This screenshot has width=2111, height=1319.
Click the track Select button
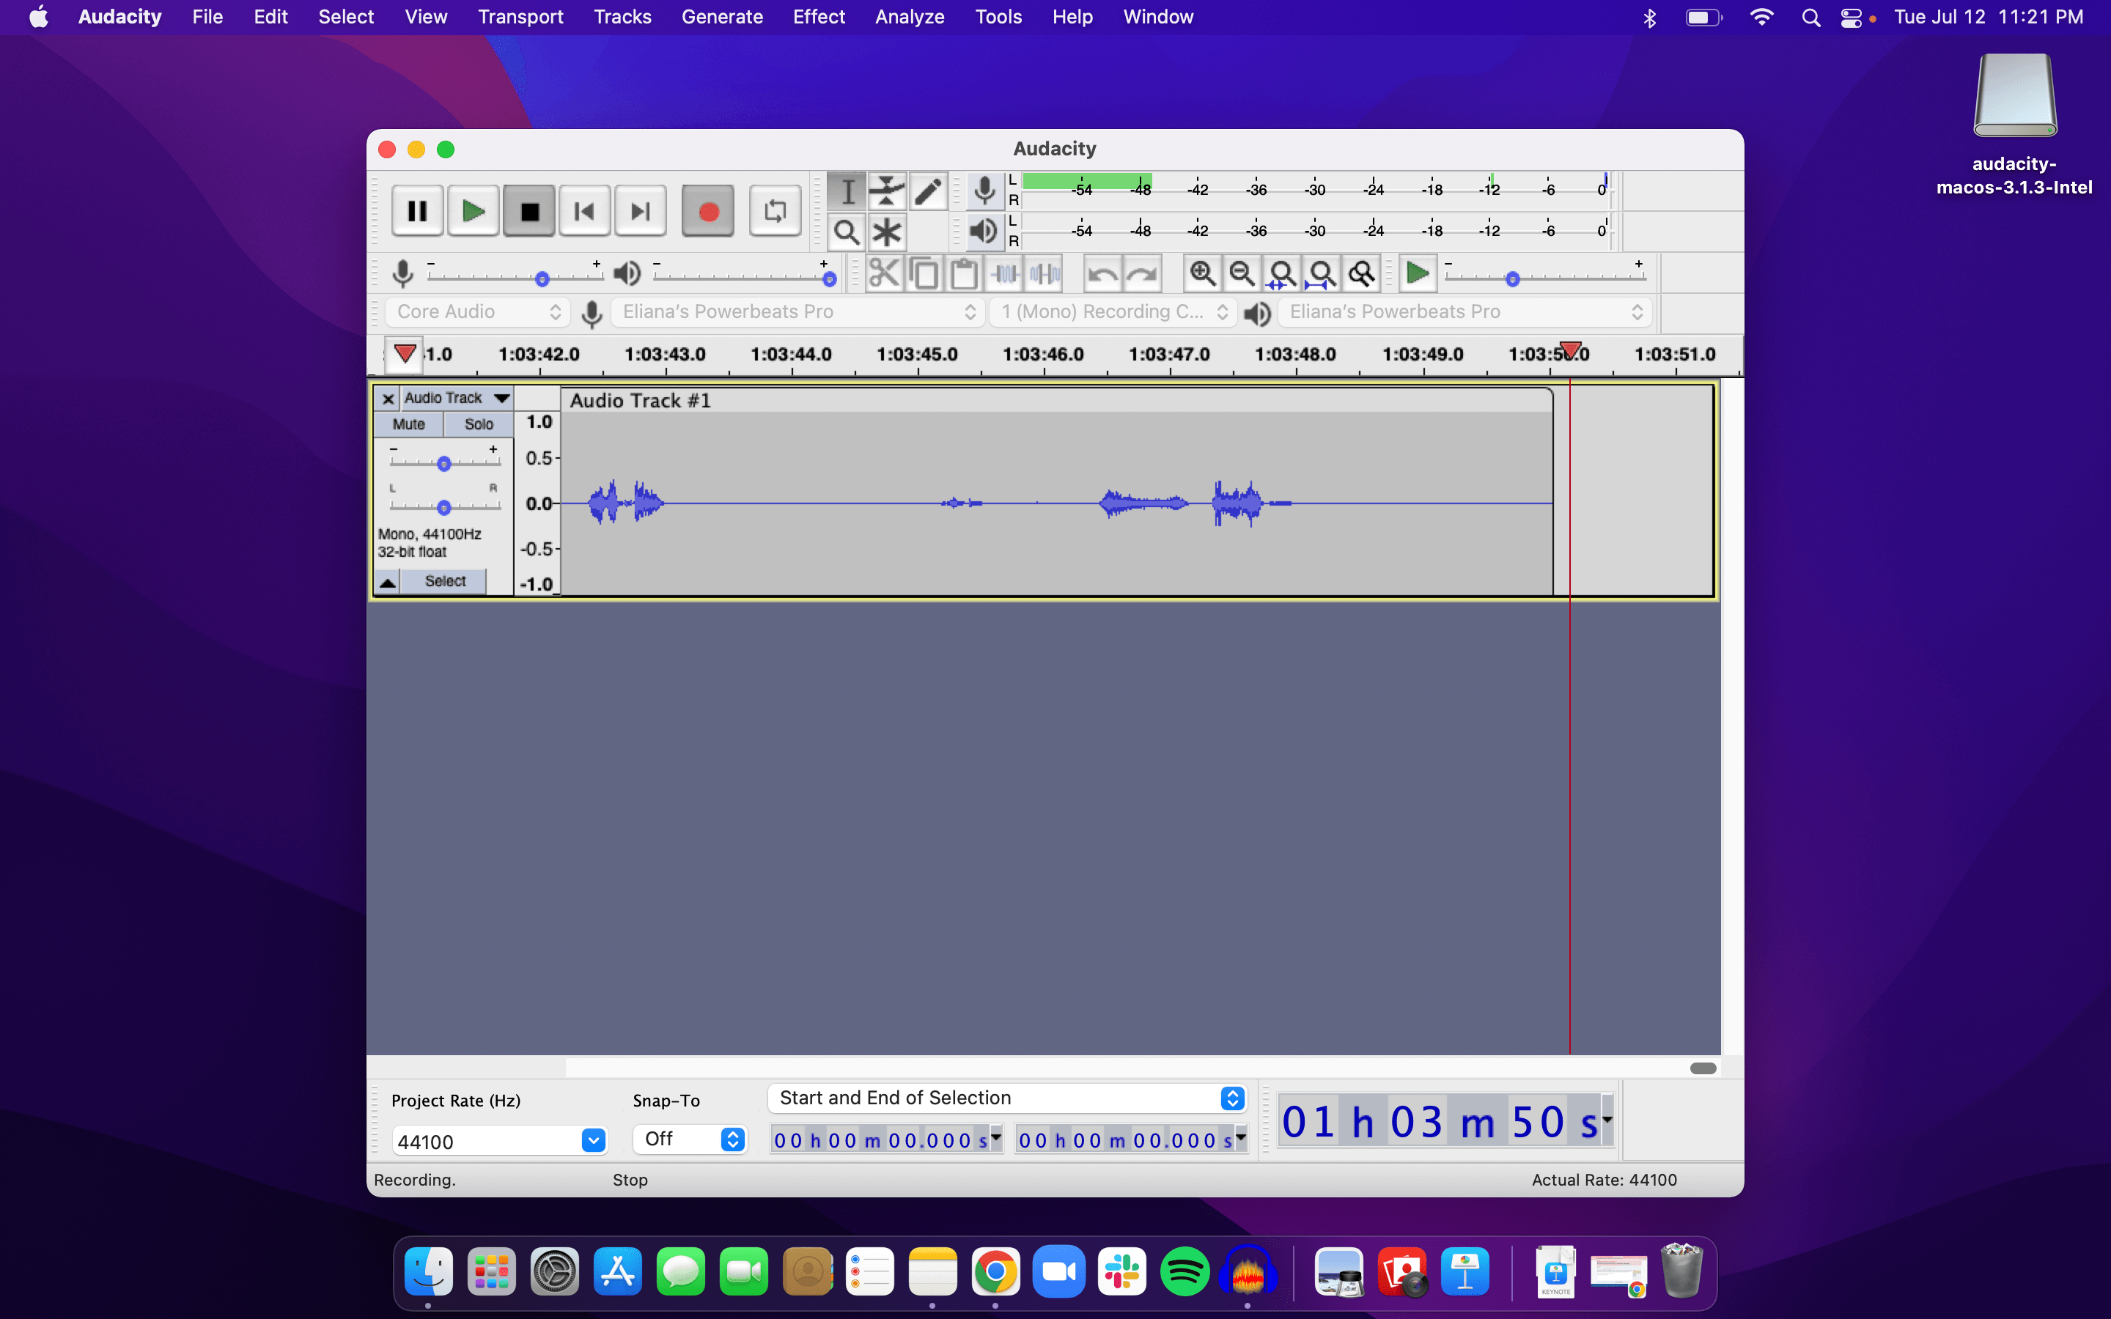pos(445,581)
